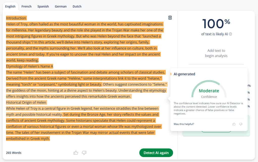Click the Detect AI again button
Screen dimensions: 258x162
pos(156,153)
